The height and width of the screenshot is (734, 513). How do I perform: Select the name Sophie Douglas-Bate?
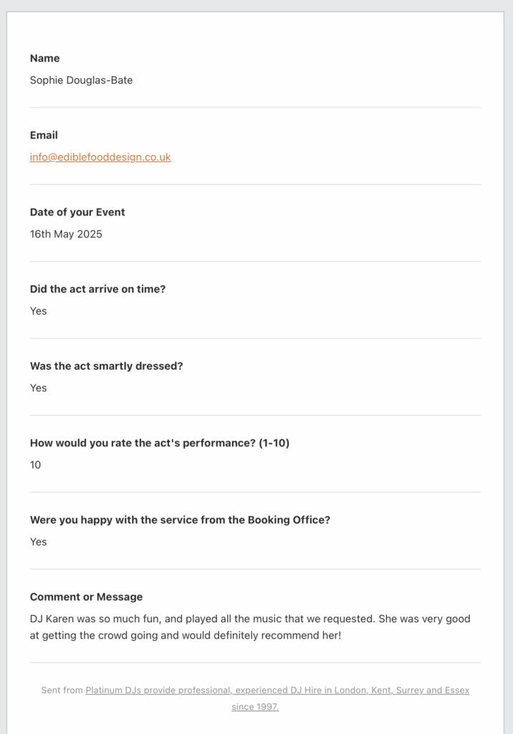pos(81,80)
